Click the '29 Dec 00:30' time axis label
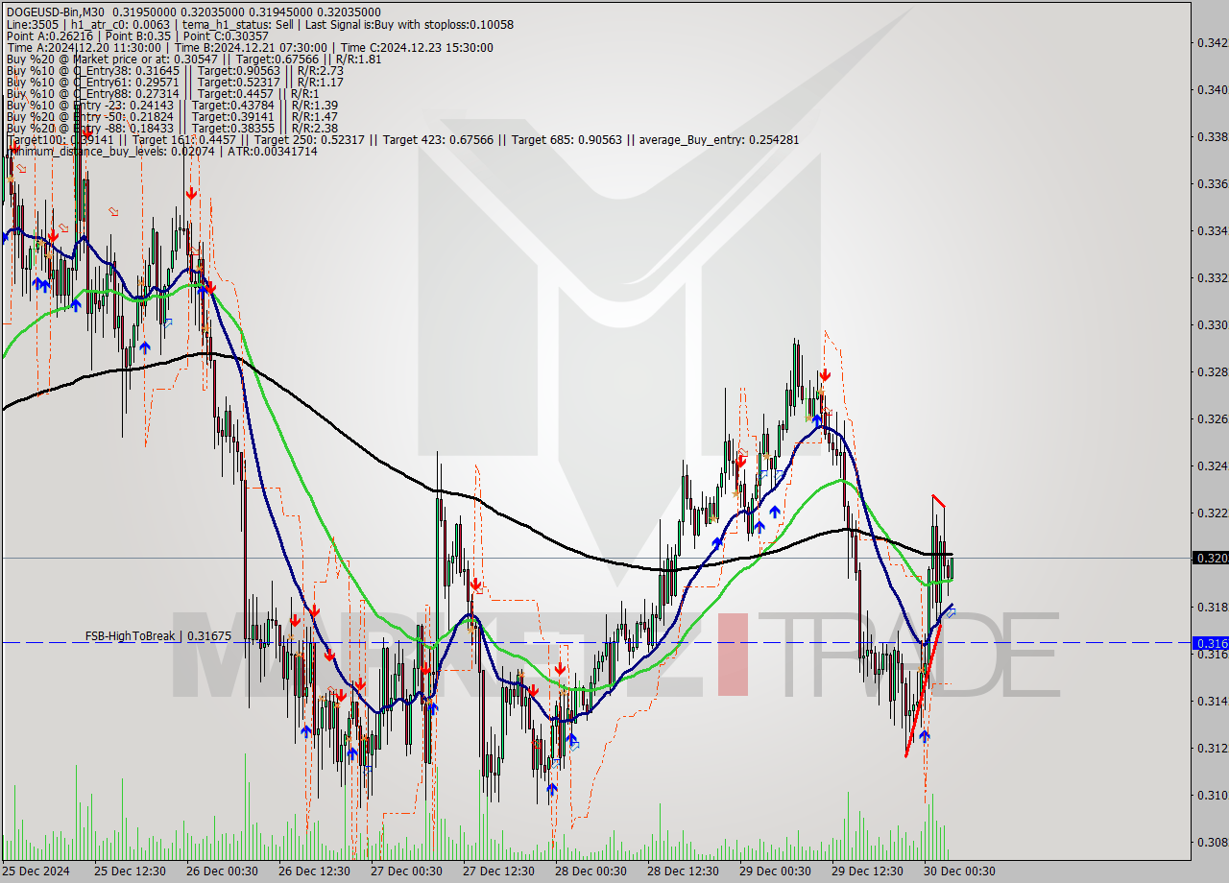This screenshot has width=1229, height=883. [775, 871]
